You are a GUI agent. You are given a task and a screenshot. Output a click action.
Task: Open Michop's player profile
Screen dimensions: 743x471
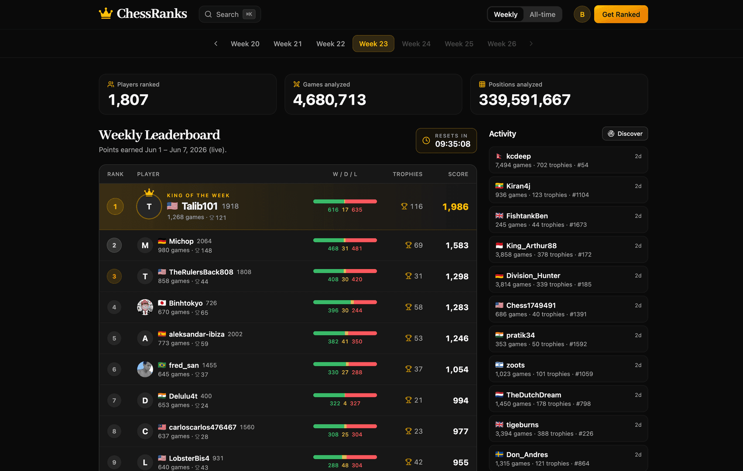(x=181, y=241)
